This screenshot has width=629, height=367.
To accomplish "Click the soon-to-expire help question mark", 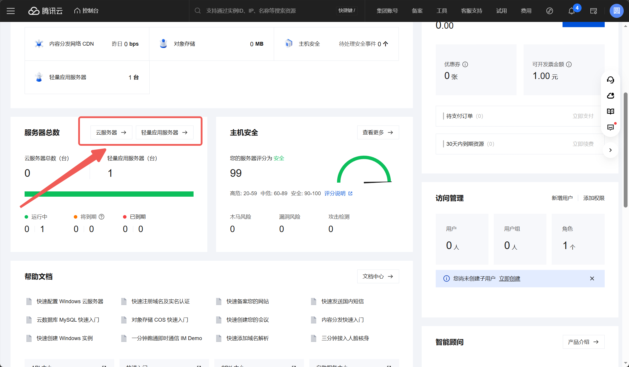I will [x=102, y=217].
